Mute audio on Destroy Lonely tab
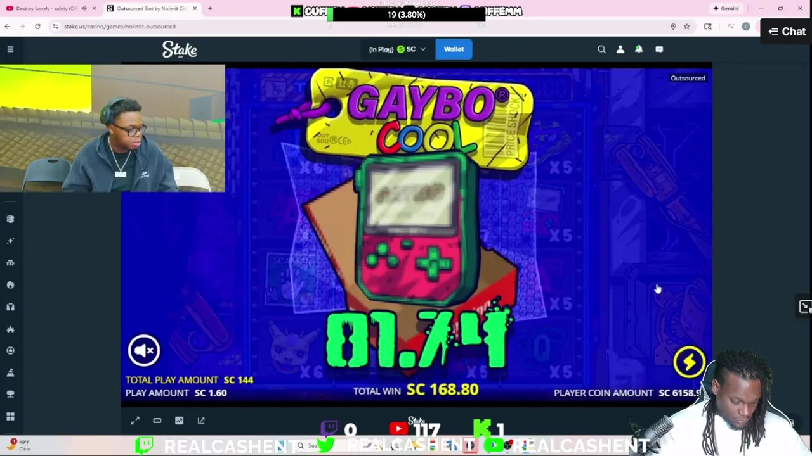The height and width of the screenshot is (456, 812). (x=84, y=8)
